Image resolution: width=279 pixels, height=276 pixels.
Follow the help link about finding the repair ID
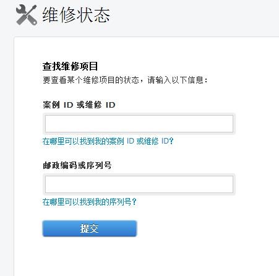click(108, 141)
